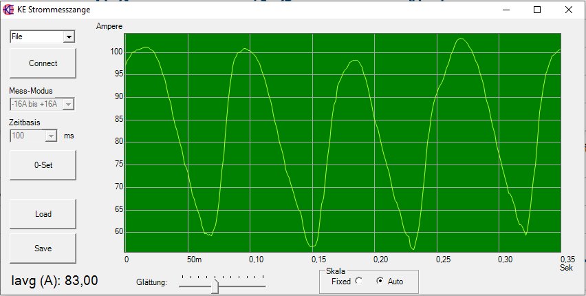Click the 60 value on Ampere axis
The image size is (586, 296).
coord(118,232)
